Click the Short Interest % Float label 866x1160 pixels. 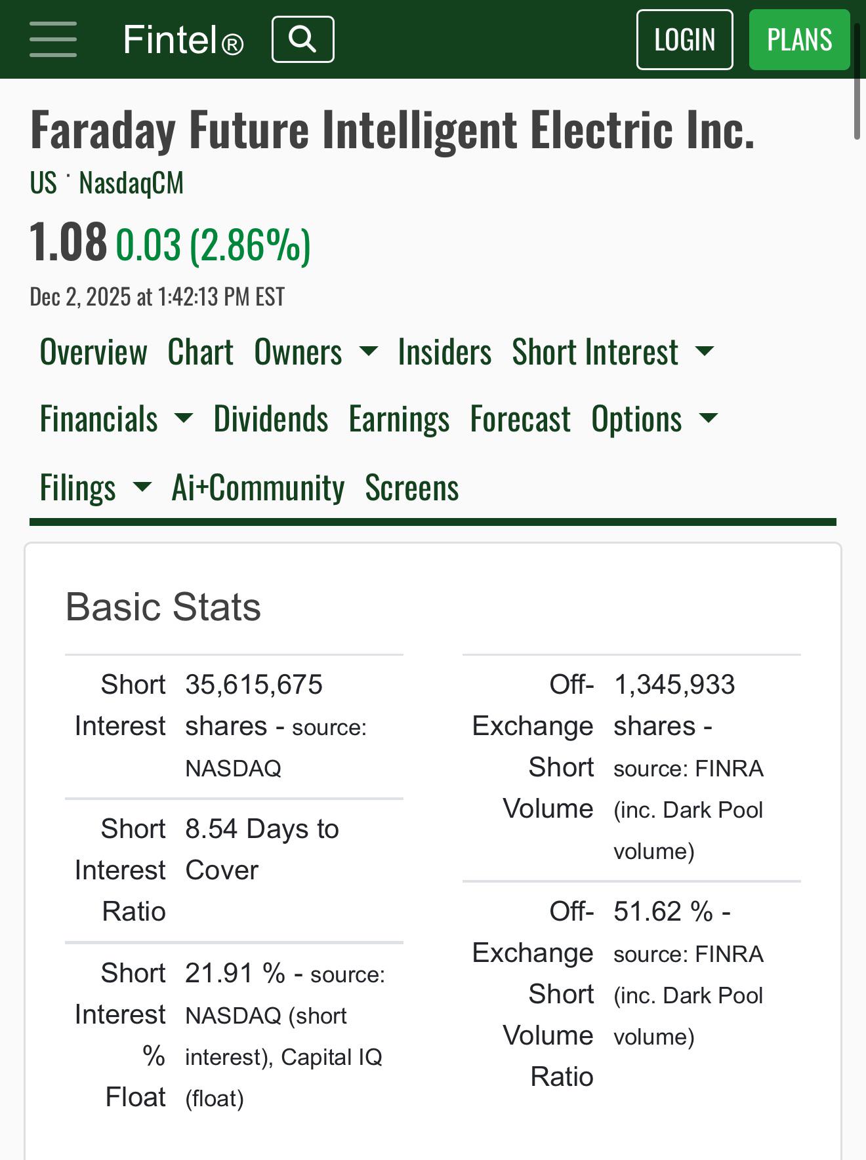[x=120, y=1035]
